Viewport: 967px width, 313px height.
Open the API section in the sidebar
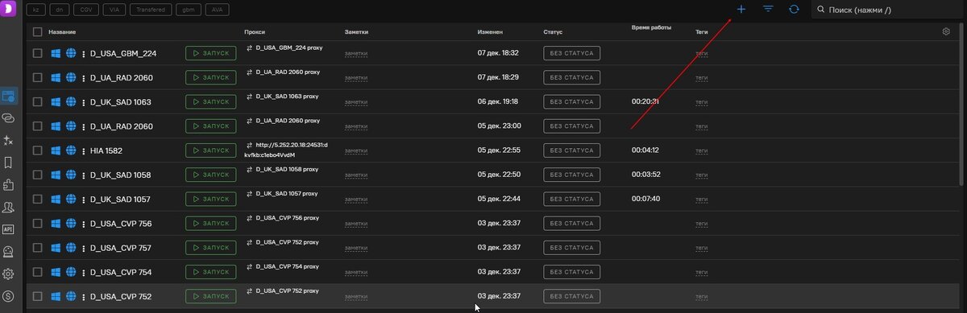pyautogui.click(x=9, y=229)
